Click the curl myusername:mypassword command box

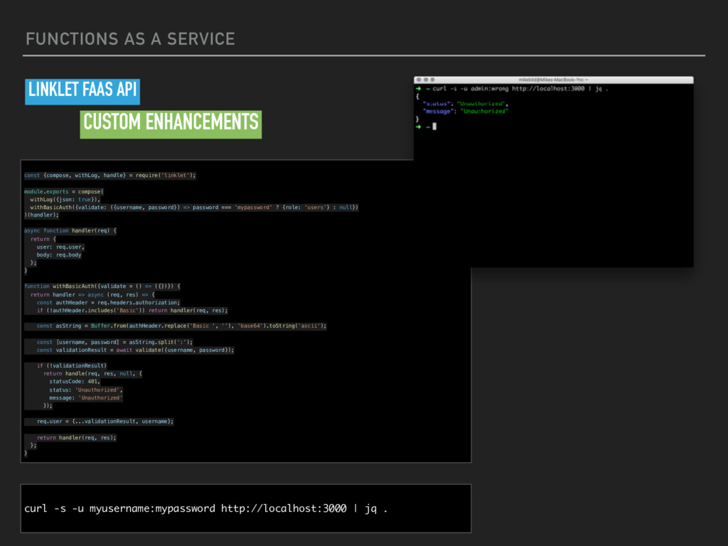pos(246,508)
